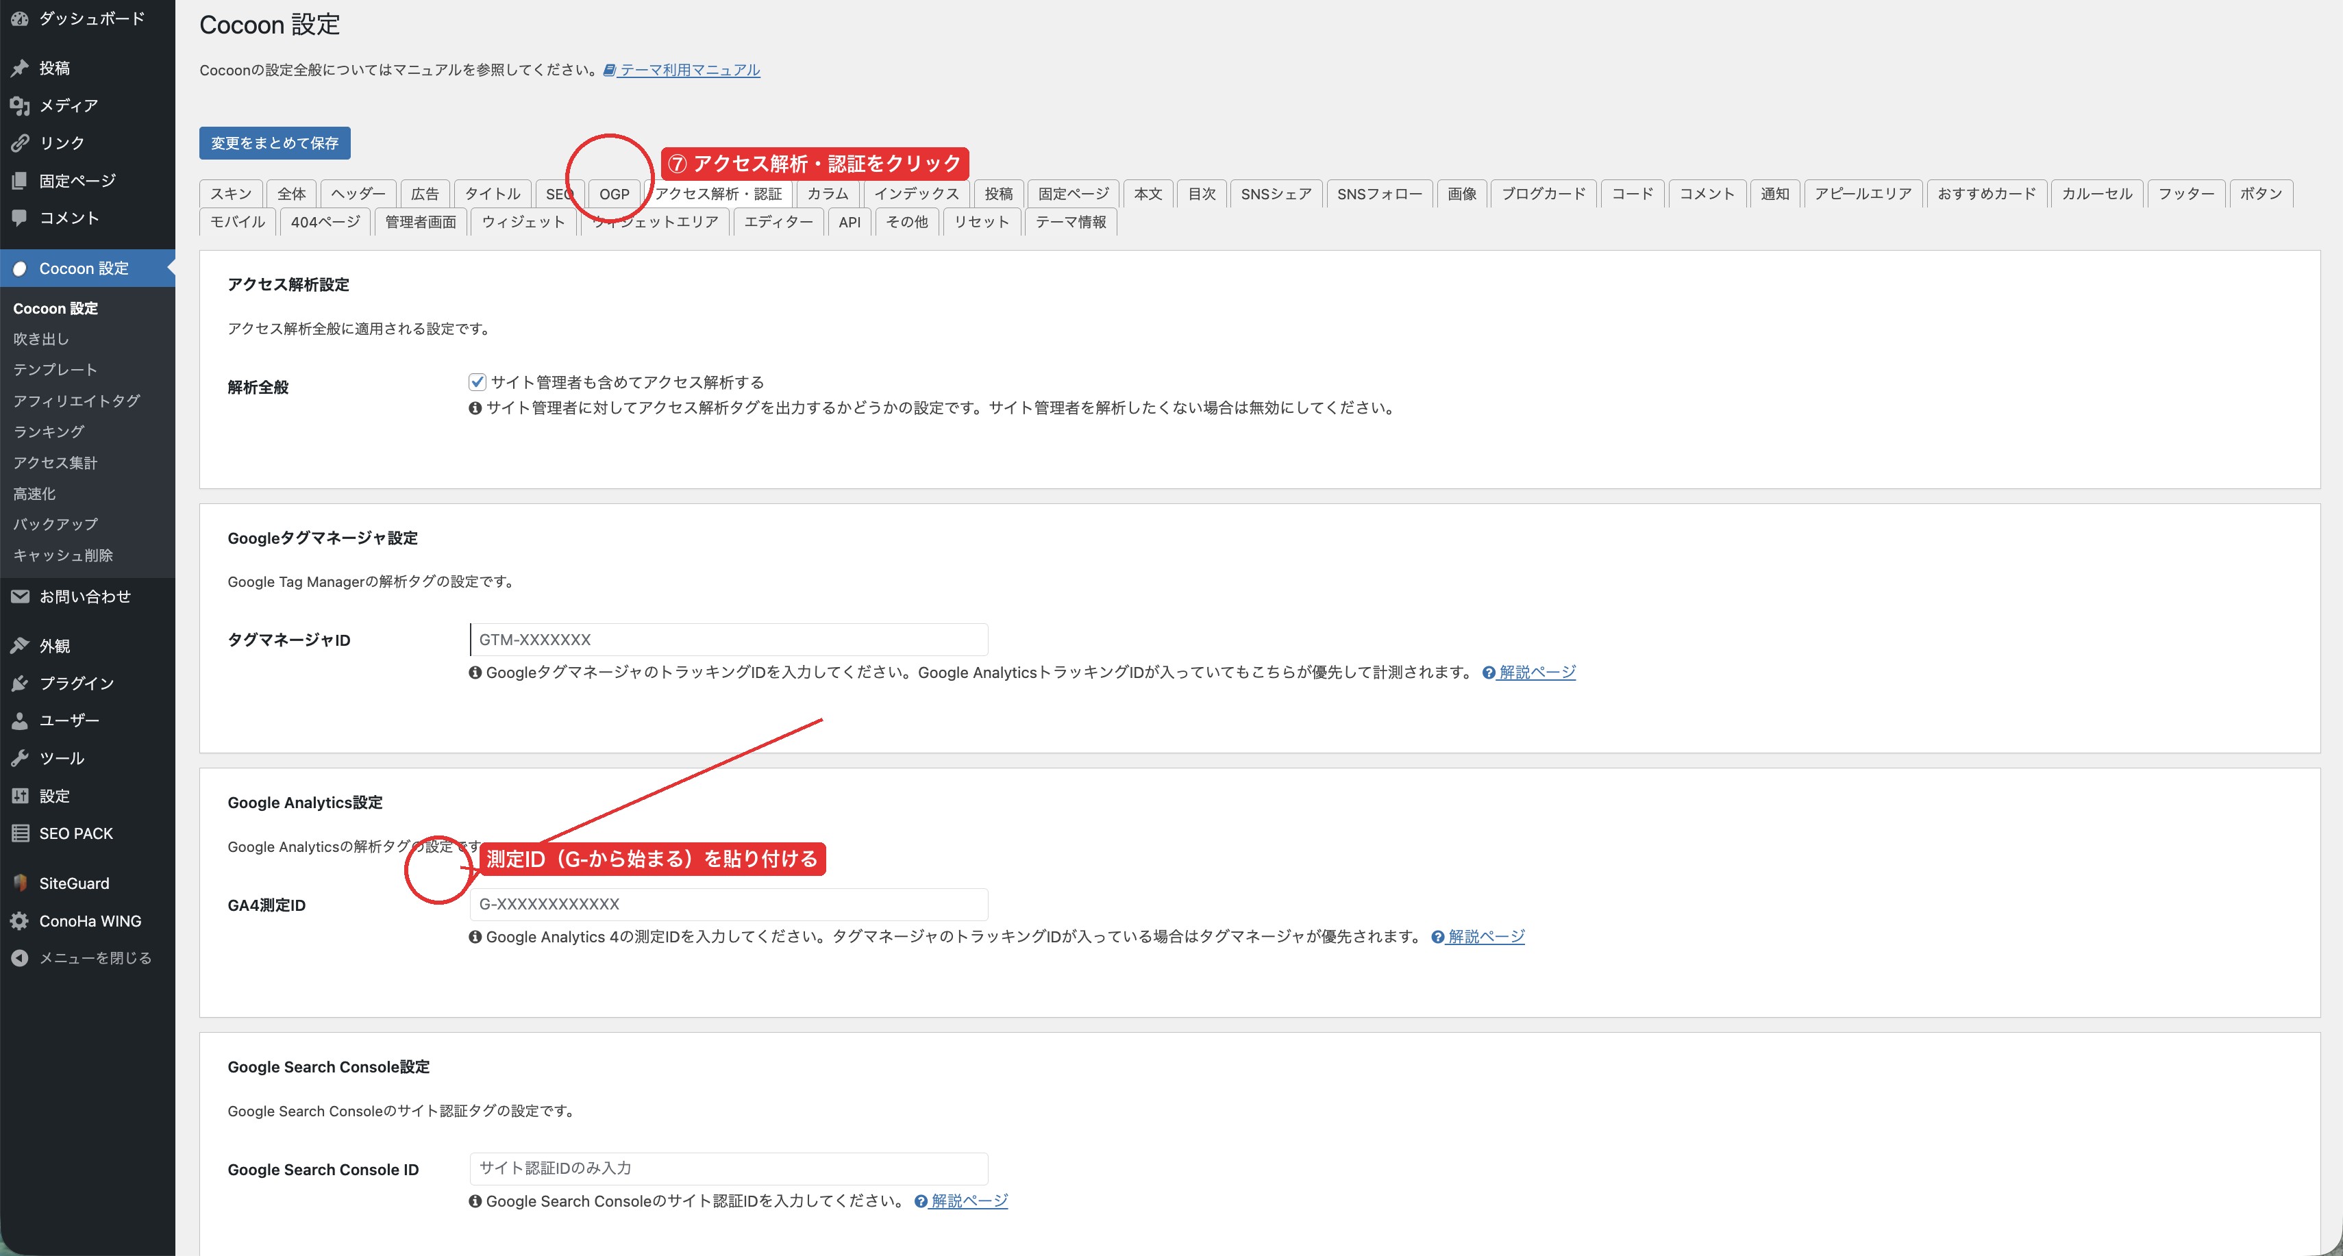Open the API tab

click(x=850, y=222)
